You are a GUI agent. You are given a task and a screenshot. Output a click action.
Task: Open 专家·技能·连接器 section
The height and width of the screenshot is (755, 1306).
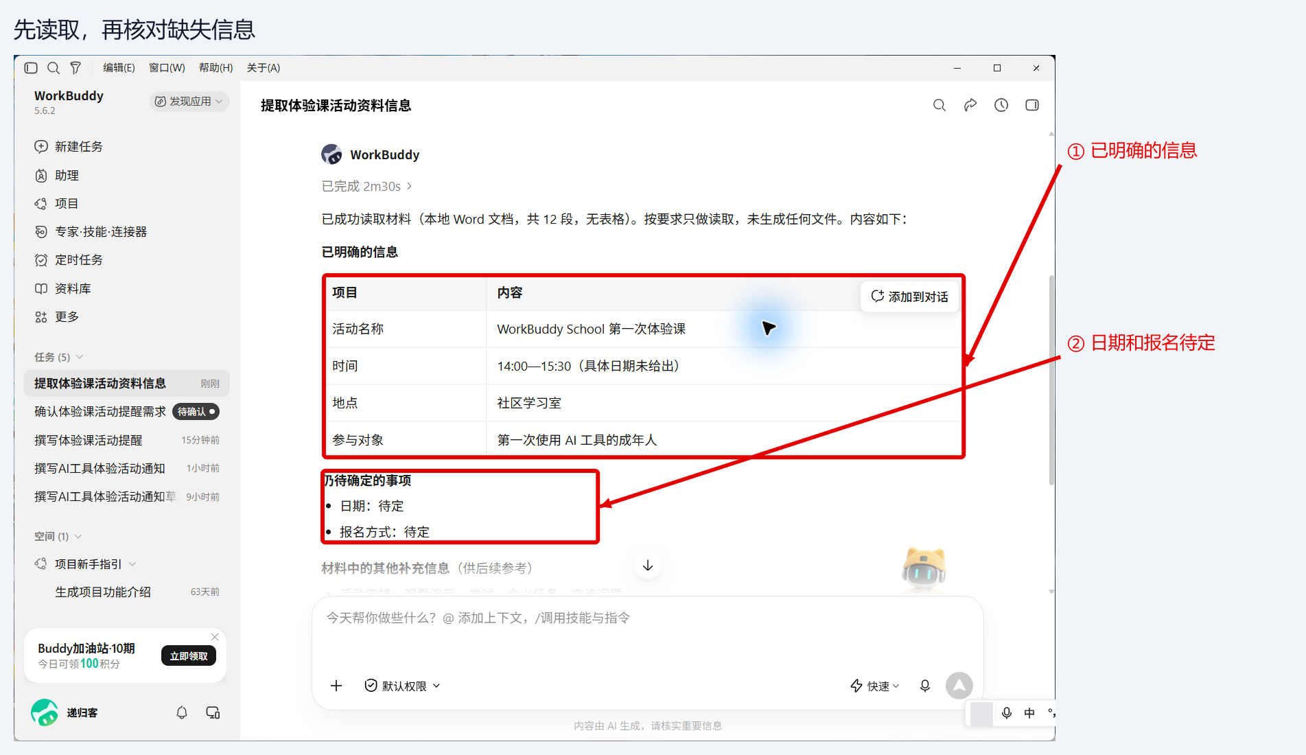coord(91,231)
